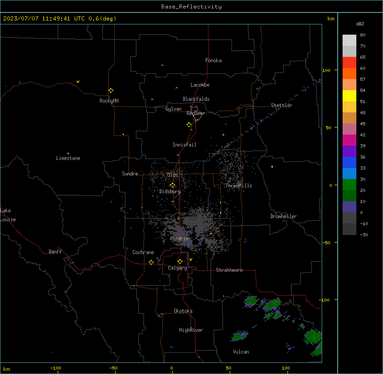Image resolution: width=383 pixels, height=374 pixels.
Task: Click the yellow diamond marker above Calgary label
Action: [180, 262]
